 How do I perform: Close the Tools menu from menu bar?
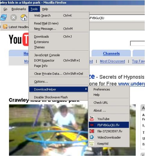coord(34,9)
